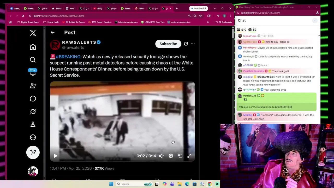334x188 pixels.
Task: Click the 37.7K Views text
Action: tap(104, 168)
